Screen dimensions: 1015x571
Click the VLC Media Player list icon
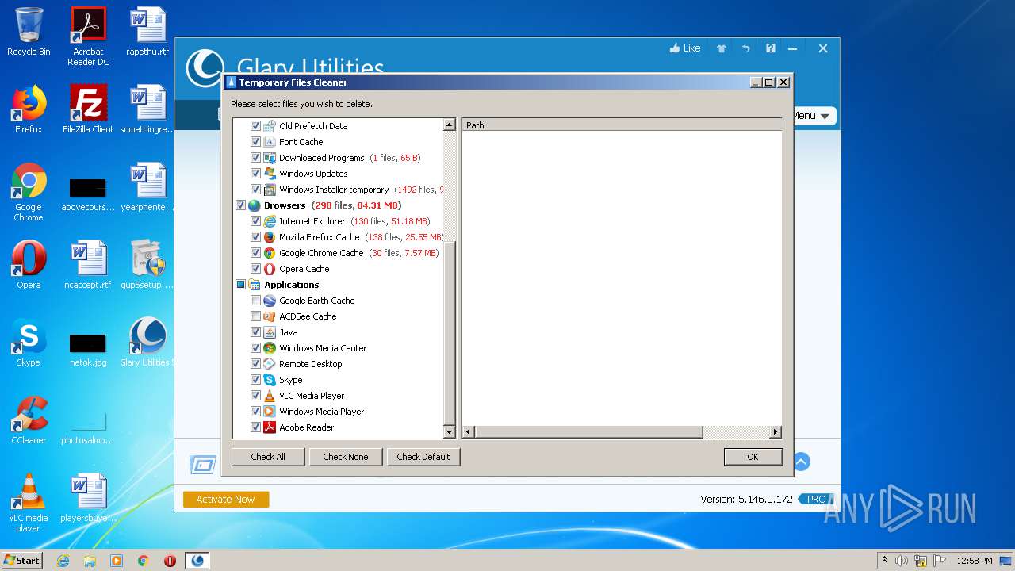pos(270,396)
